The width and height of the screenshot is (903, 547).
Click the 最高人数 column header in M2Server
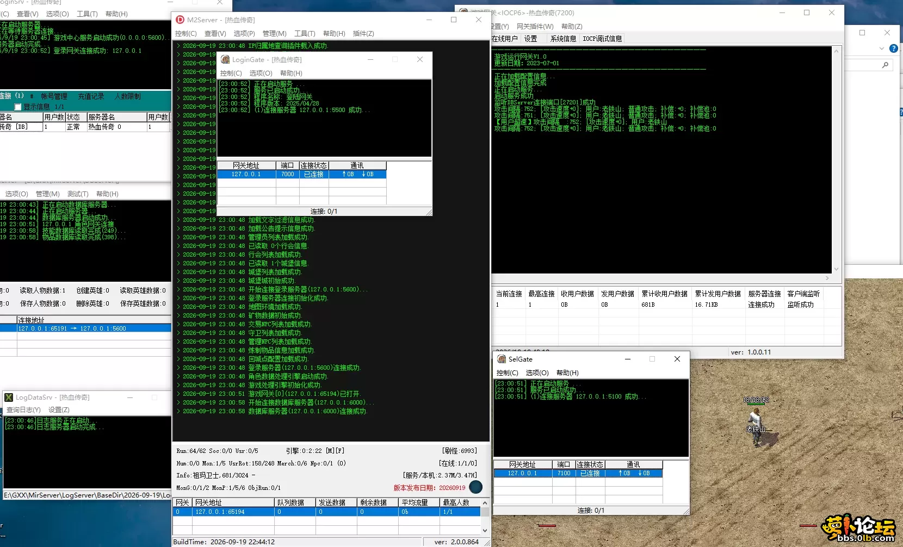460,502
